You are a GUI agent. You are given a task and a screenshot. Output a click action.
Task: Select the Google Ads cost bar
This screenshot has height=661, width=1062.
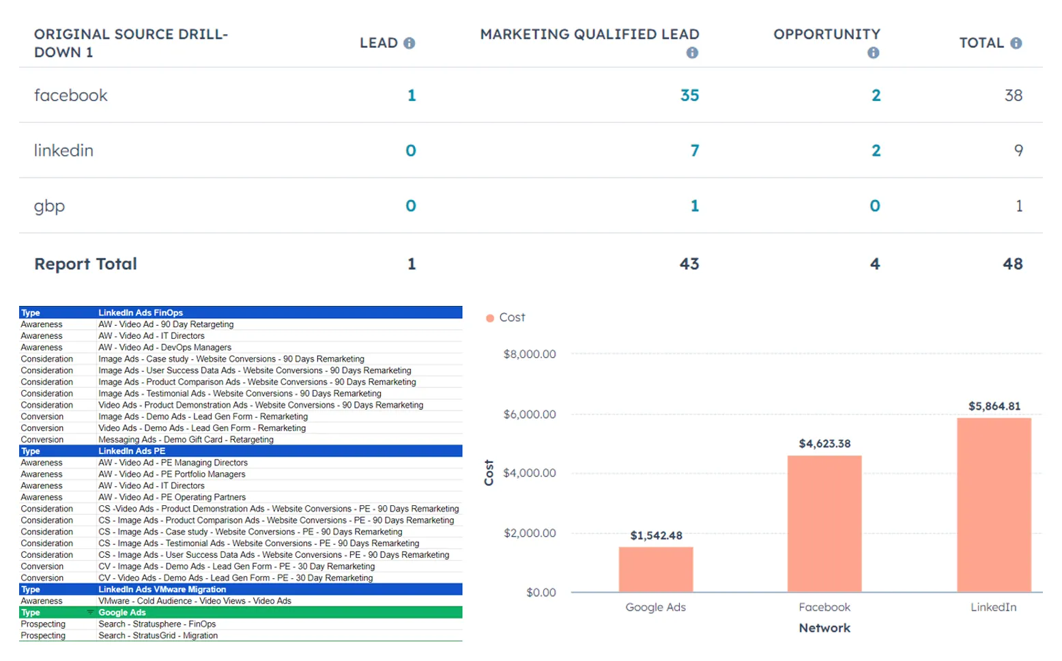pos(656,569)
